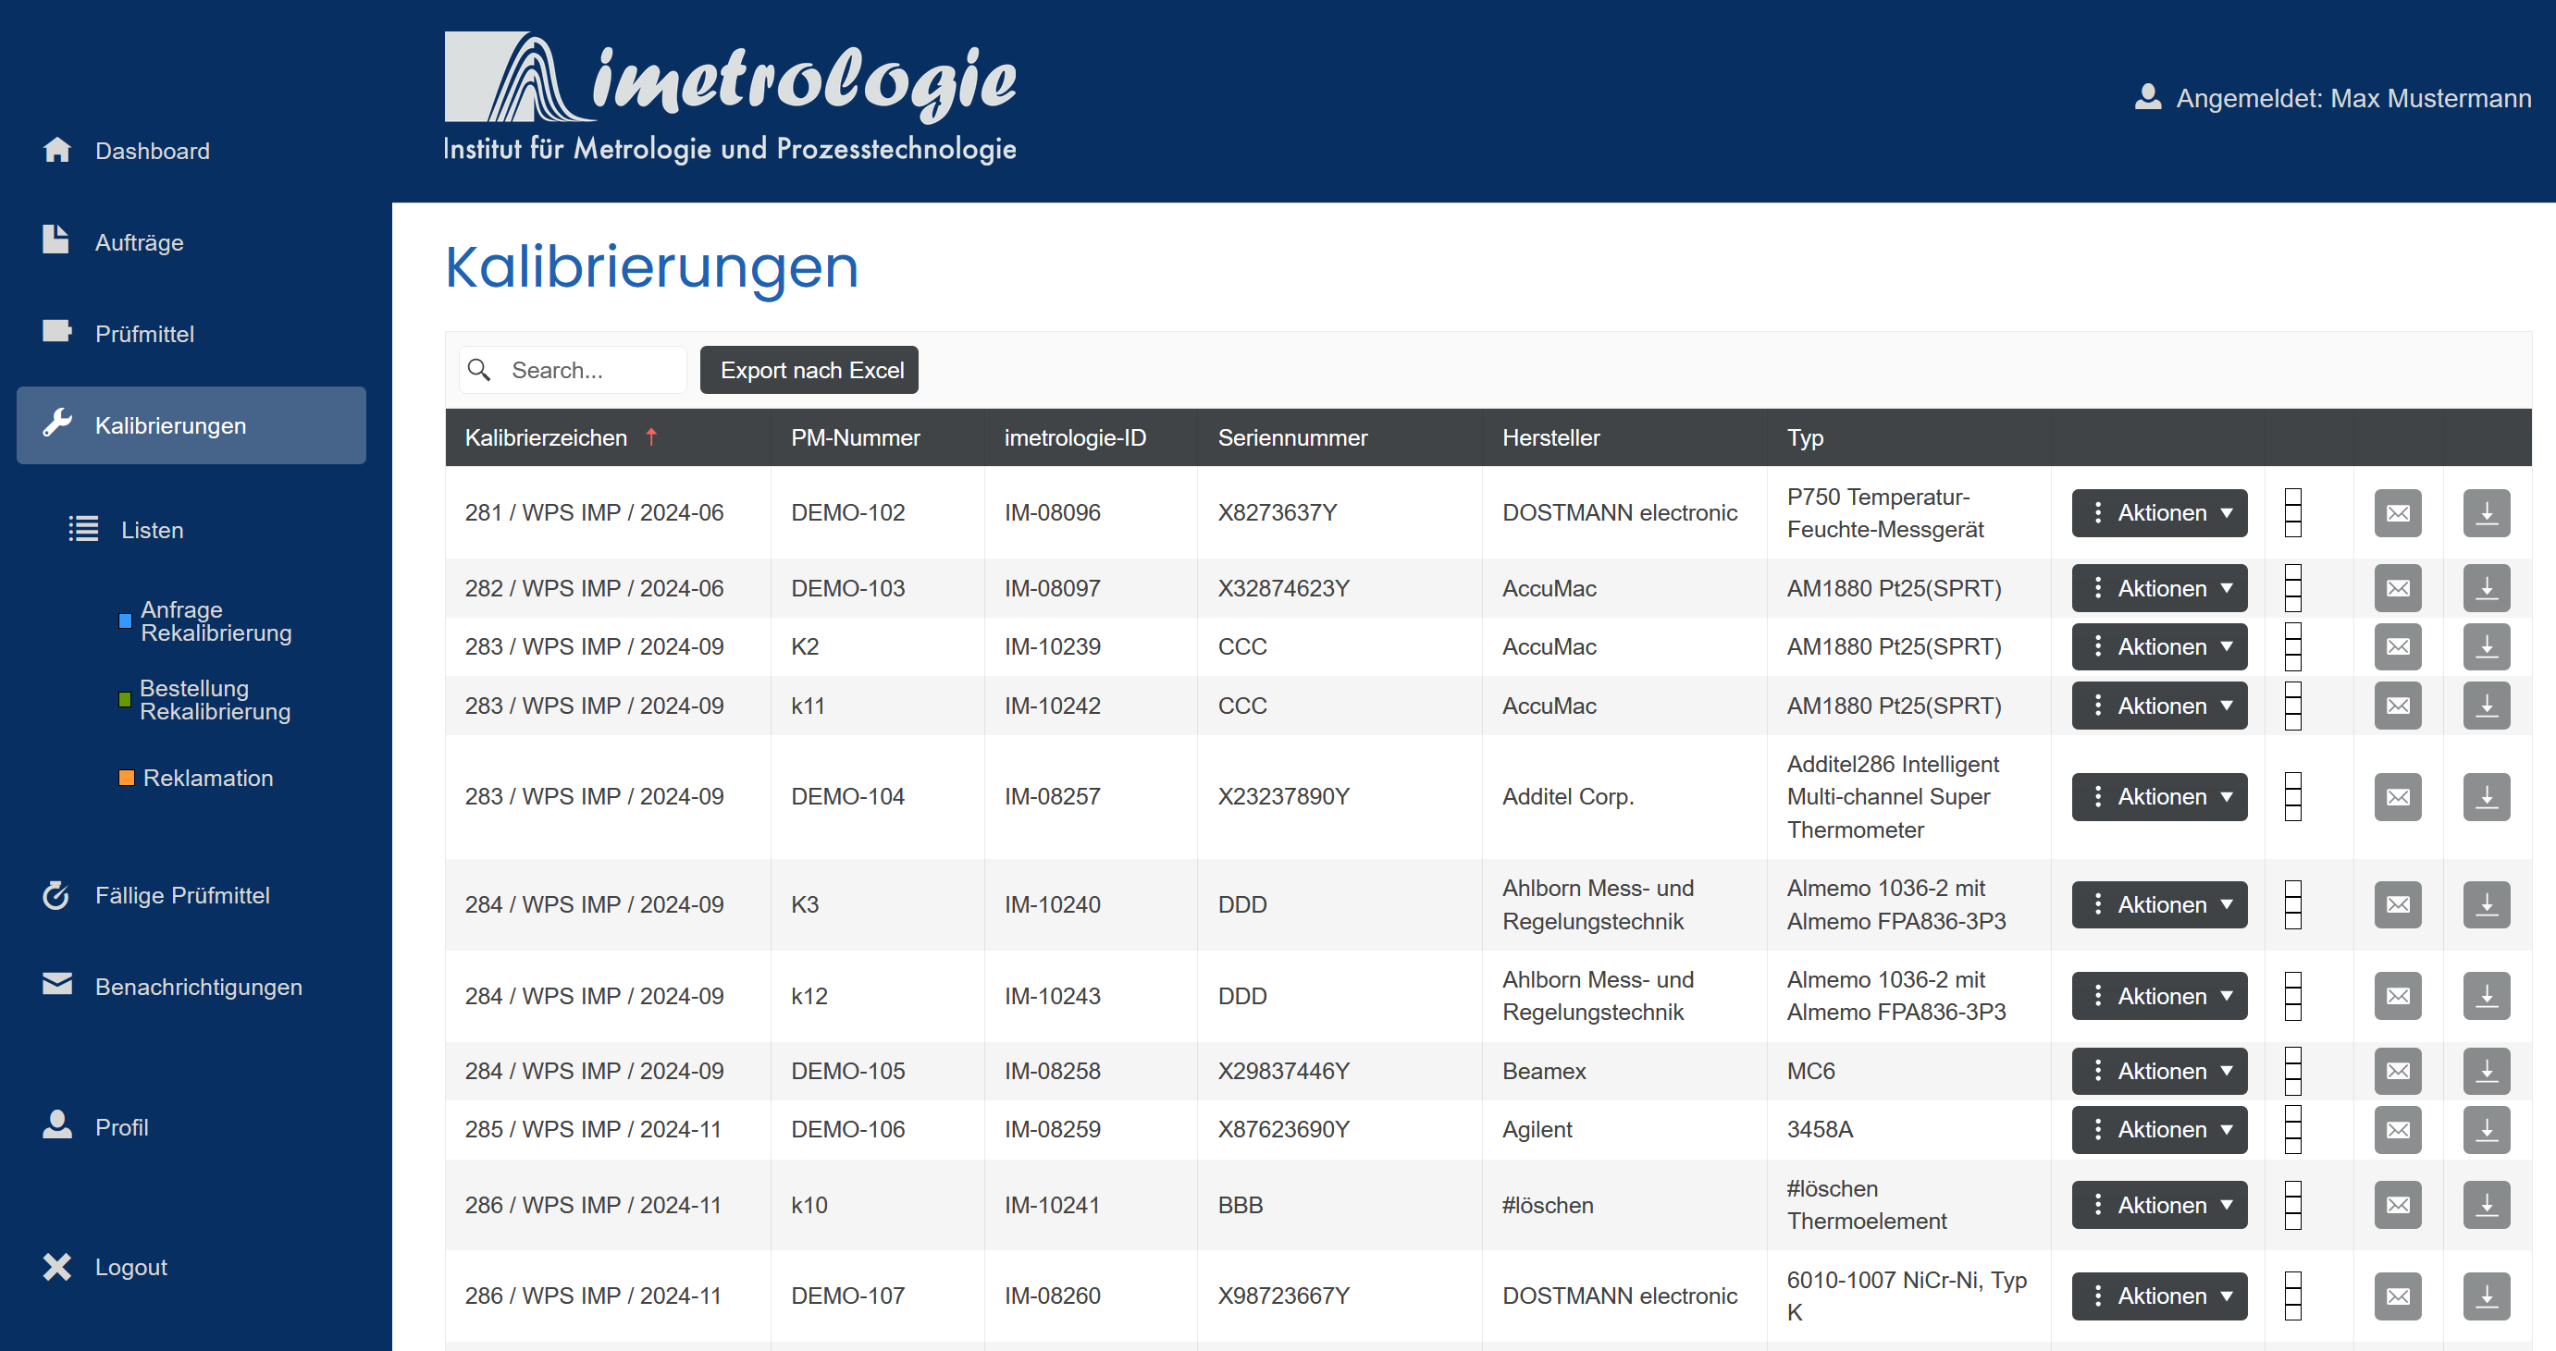Open the Aktionen dropdown in the K3 row
The width and height of the screenshot is (2556, 1351).
[x=2159, y=904]
